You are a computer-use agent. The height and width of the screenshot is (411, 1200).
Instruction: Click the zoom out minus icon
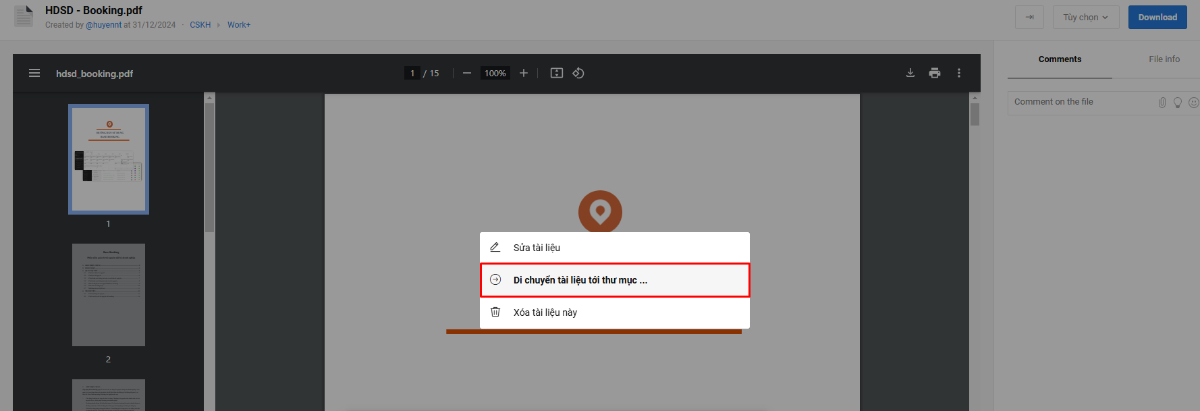466,73
